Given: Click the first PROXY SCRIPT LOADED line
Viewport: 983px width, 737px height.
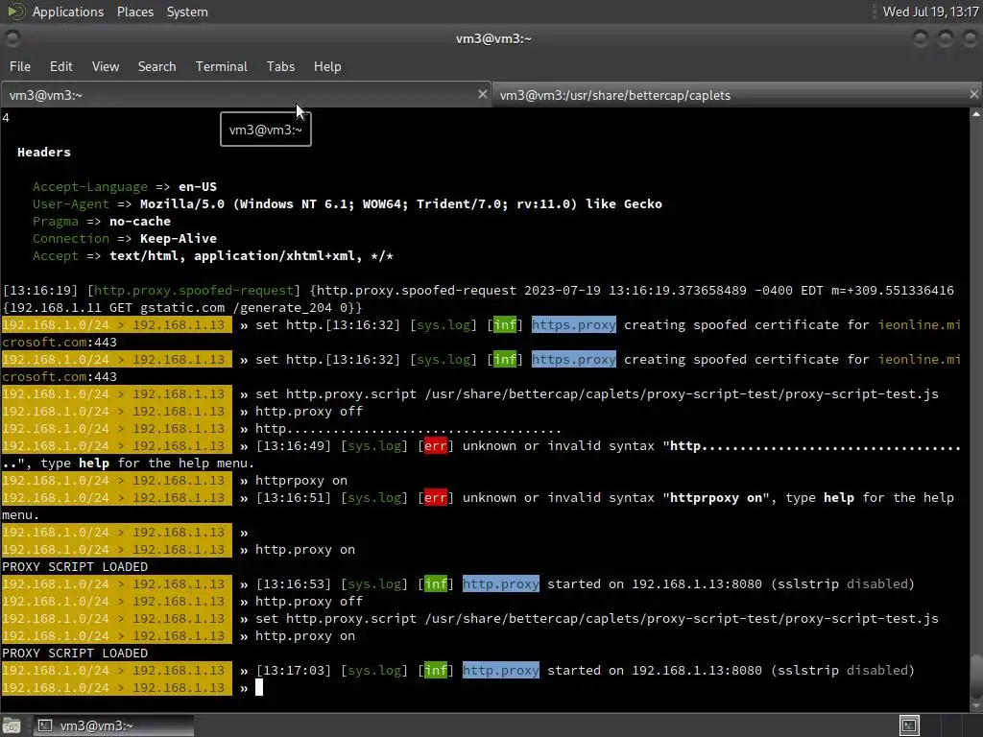Looking at the screenshot, I should pos(75,566).
